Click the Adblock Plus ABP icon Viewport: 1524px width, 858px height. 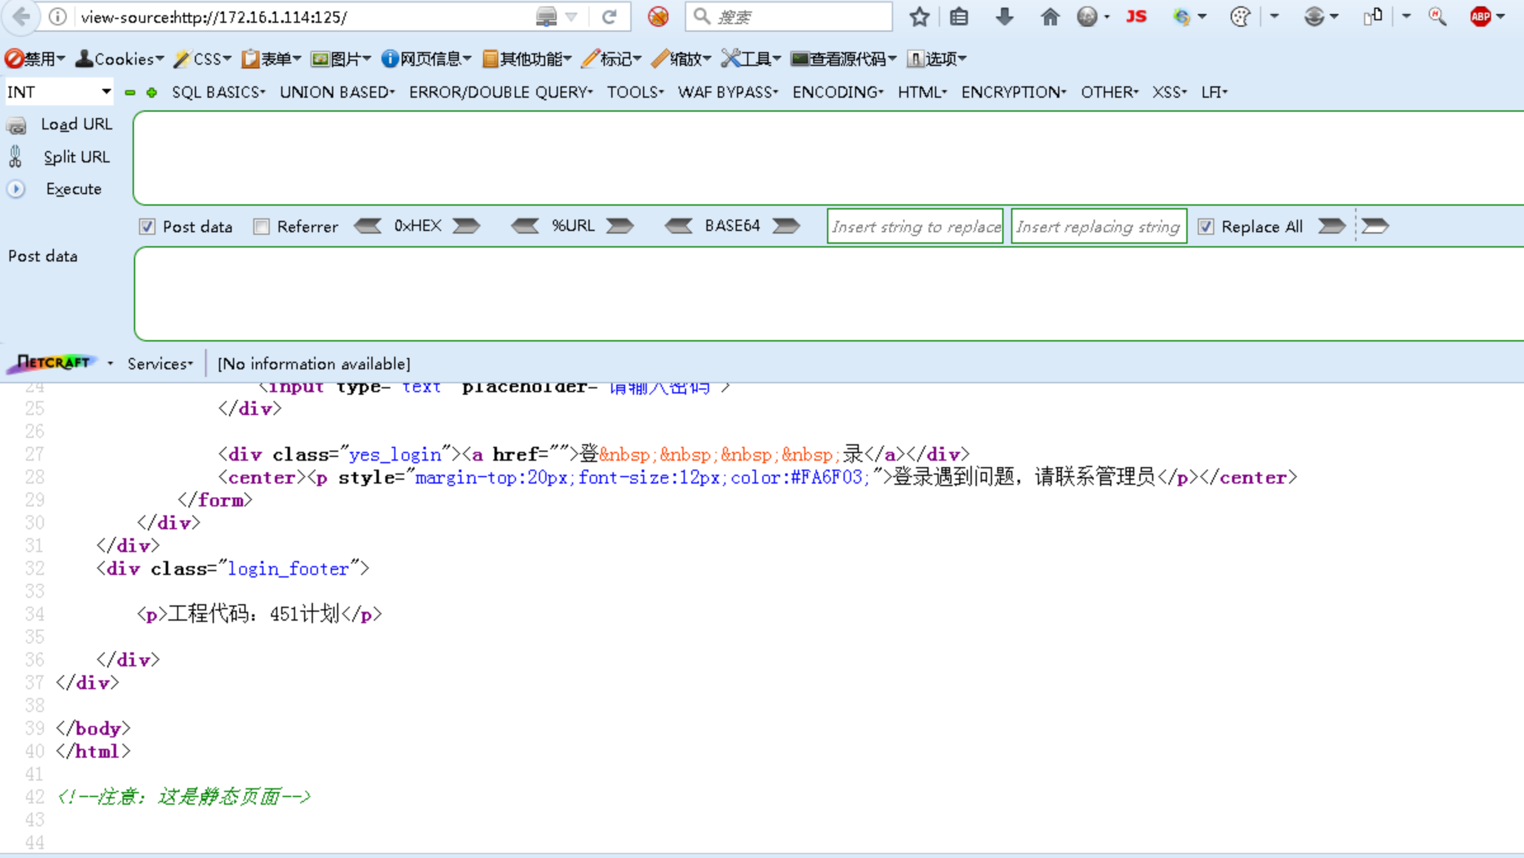(1480, 17)
